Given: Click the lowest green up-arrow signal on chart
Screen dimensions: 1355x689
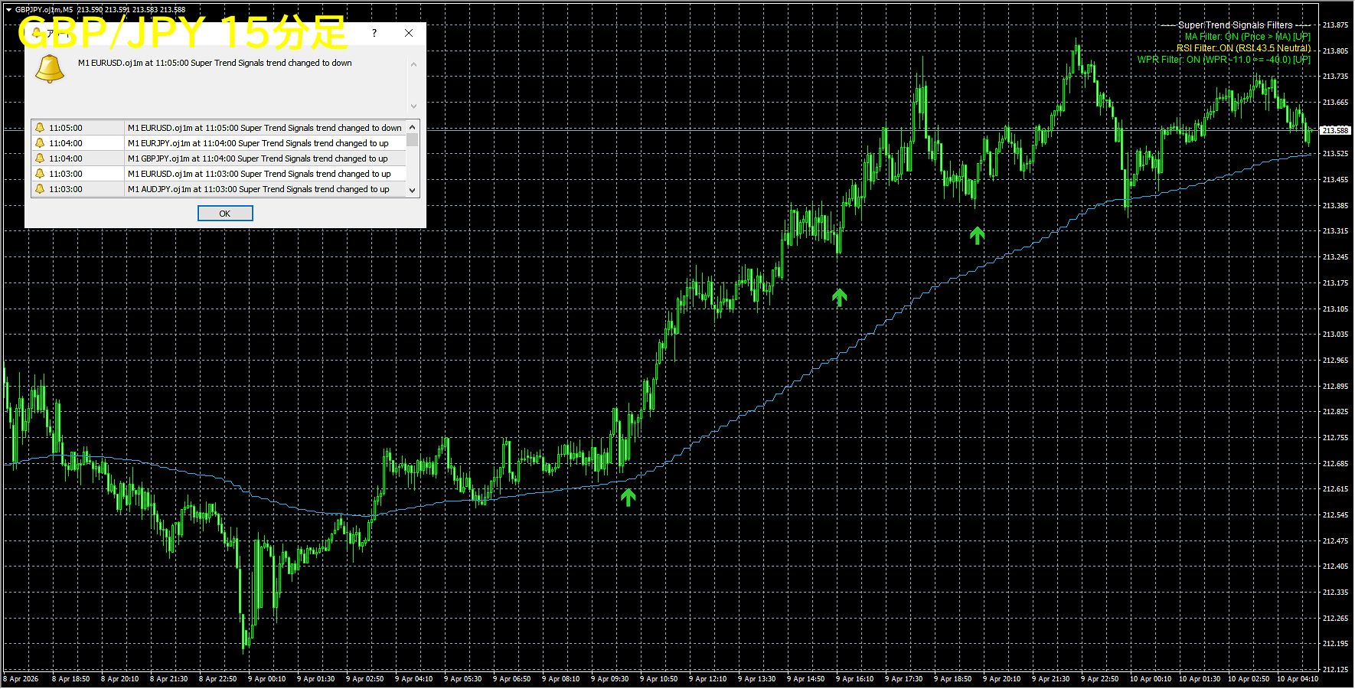Looking at the screenshot, I should [629, 498].
